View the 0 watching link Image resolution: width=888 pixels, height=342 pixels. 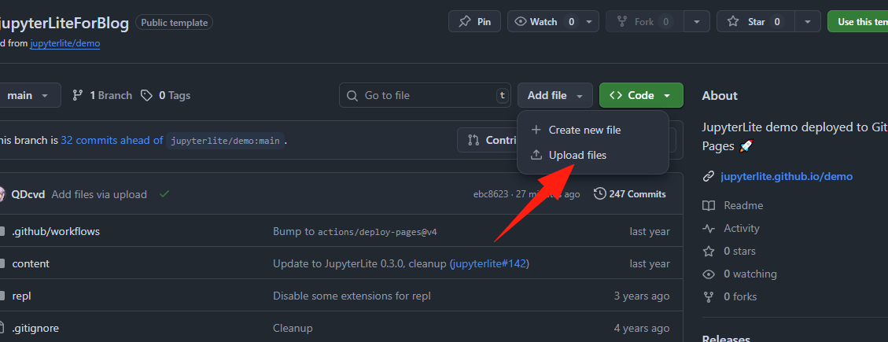[750, 274]
